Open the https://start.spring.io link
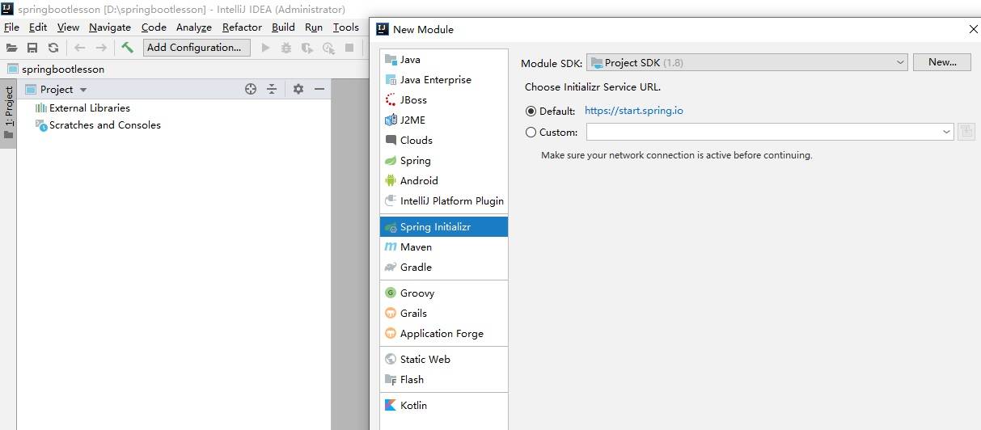Image resolution: width=981 pixels, height=430 pixels. 633,111
